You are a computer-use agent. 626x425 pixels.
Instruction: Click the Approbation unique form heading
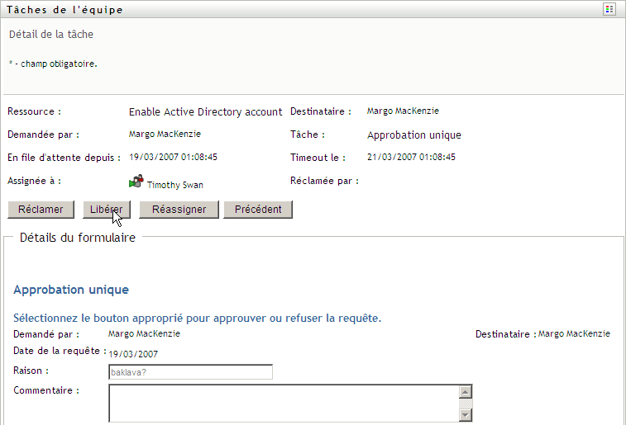pos(71,290)
